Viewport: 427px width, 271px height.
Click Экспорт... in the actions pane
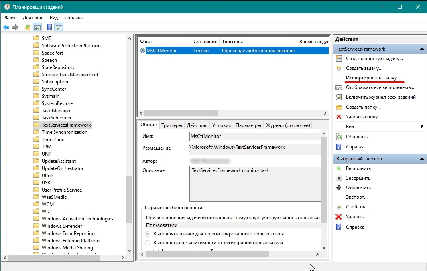pos(356,197)
